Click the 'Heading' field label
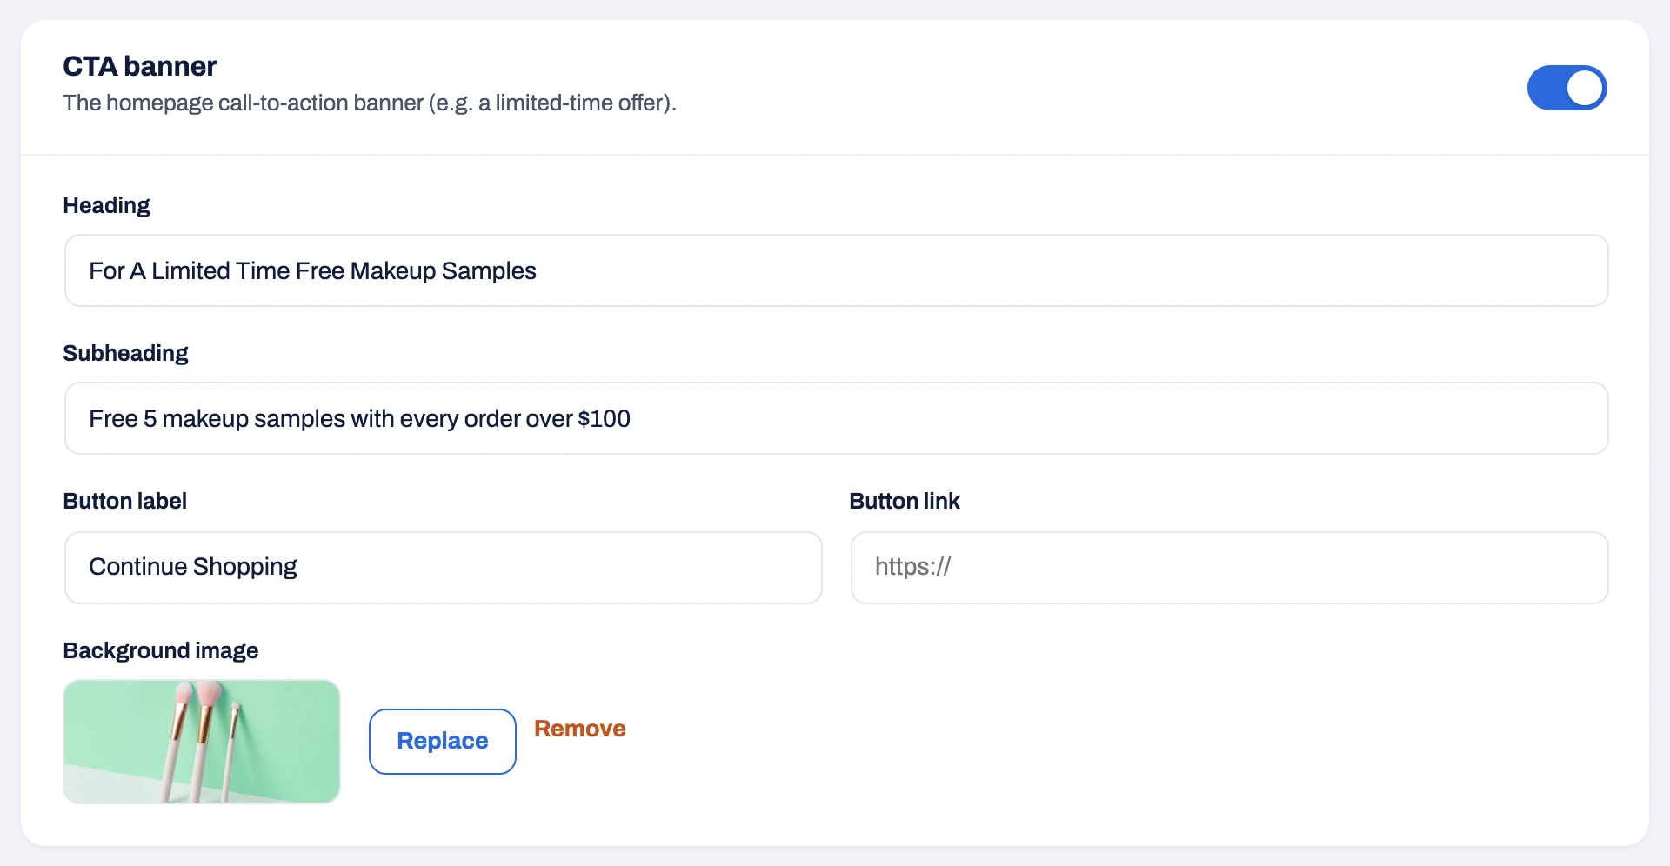 coord(106,205)
